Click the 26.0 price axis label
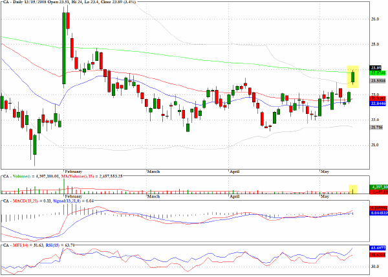Screen dimensions: 388x277 pos(375,19)
